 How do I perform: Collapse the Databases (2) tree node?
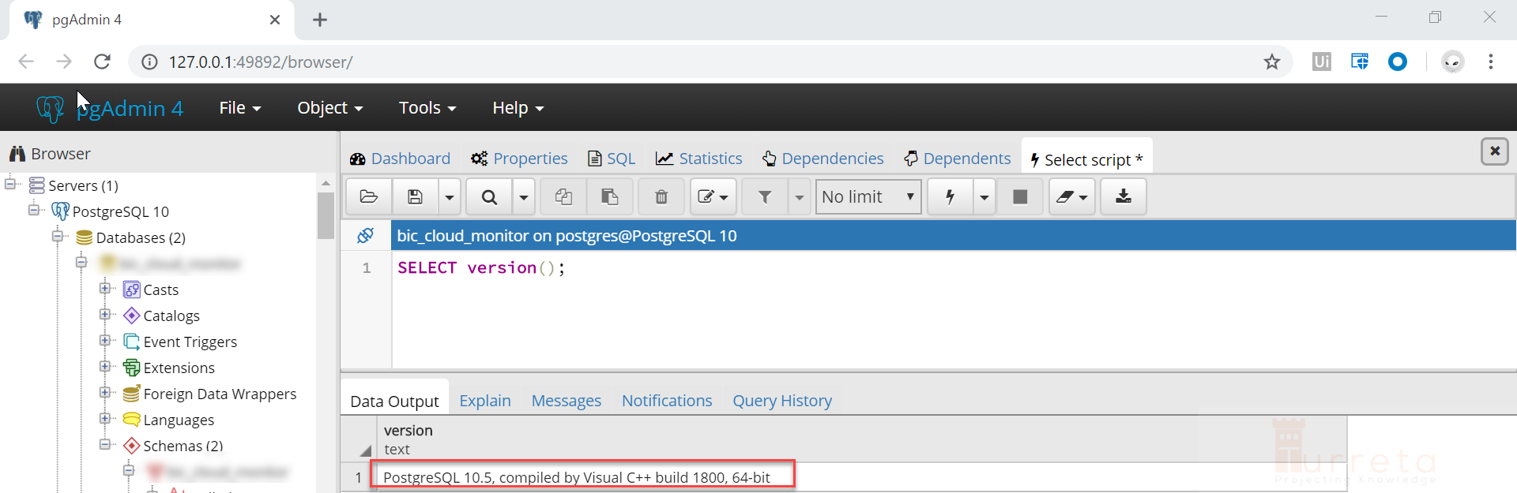point(58,236)
